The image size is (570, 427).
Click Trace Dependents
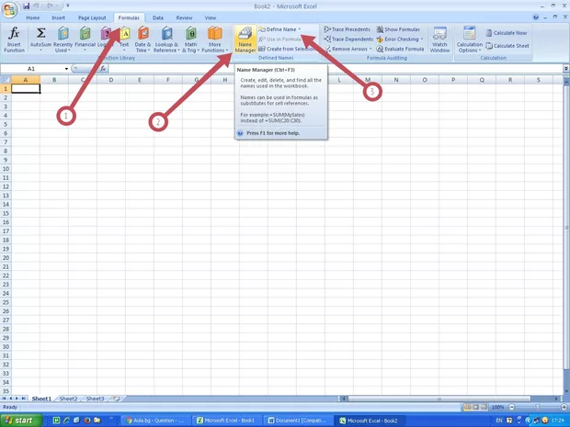click(x=348, y=39)
